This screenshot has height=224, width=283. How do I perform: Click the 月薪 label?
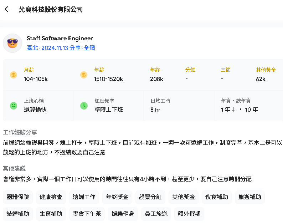(29, 70)
